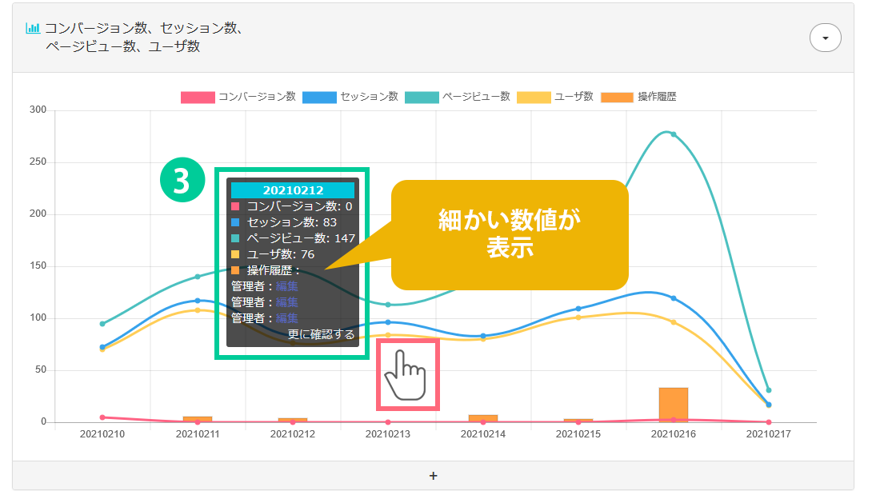Click the first 編集 link in tooltip

[x=286, y=285]
